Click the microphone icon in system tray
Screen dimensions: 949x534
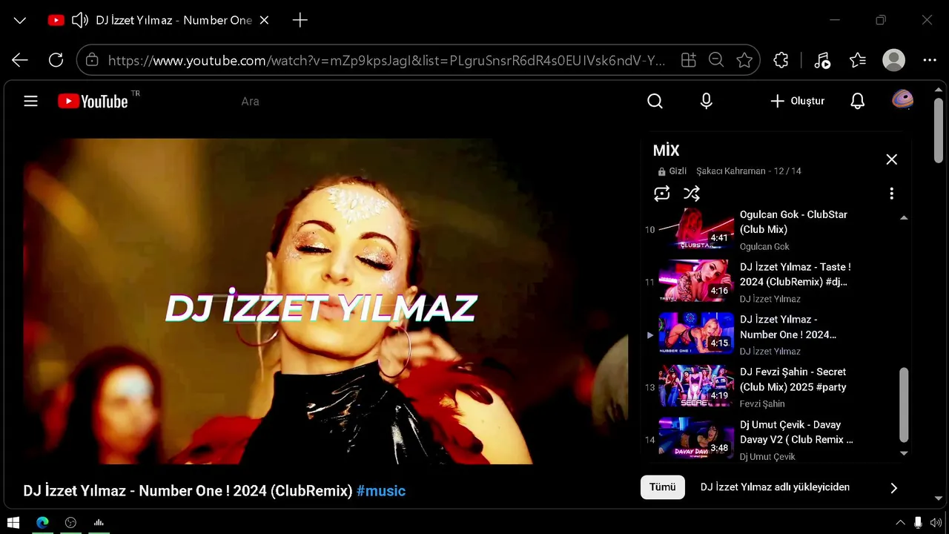(918, 523)
